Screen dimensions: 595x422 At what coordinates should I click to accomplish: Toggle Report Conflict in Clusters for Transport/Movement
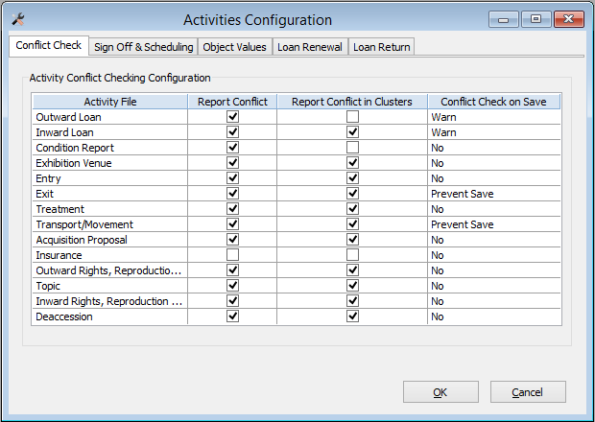352,224
